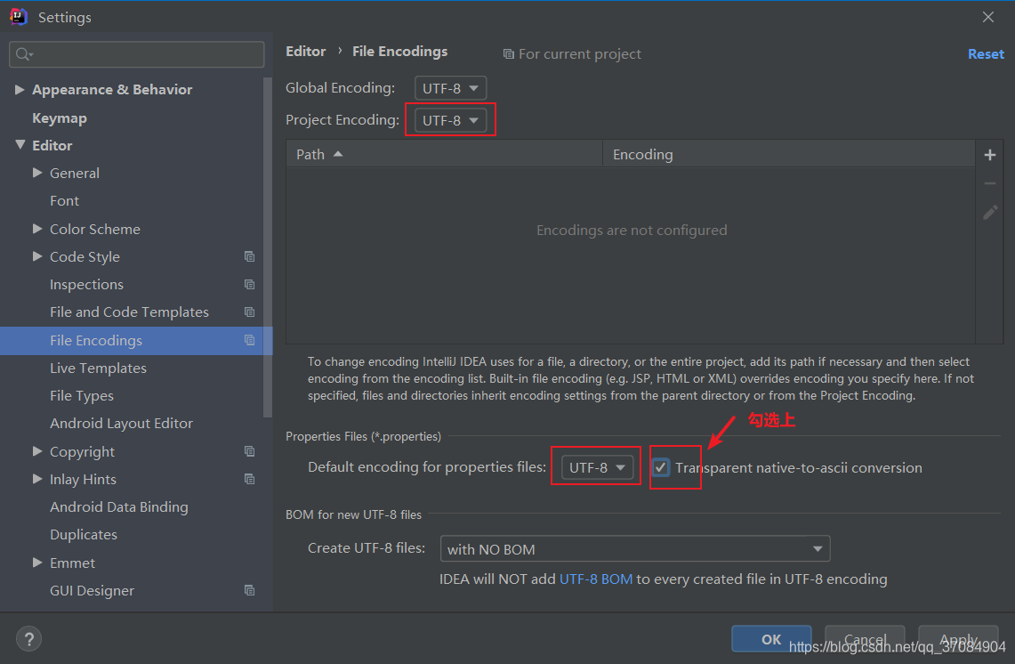This screenshot has height=664, width=1015.
Task: Toggle Transparent native-to-ascii conversion checkbox
Action: [x=660, y=467]
